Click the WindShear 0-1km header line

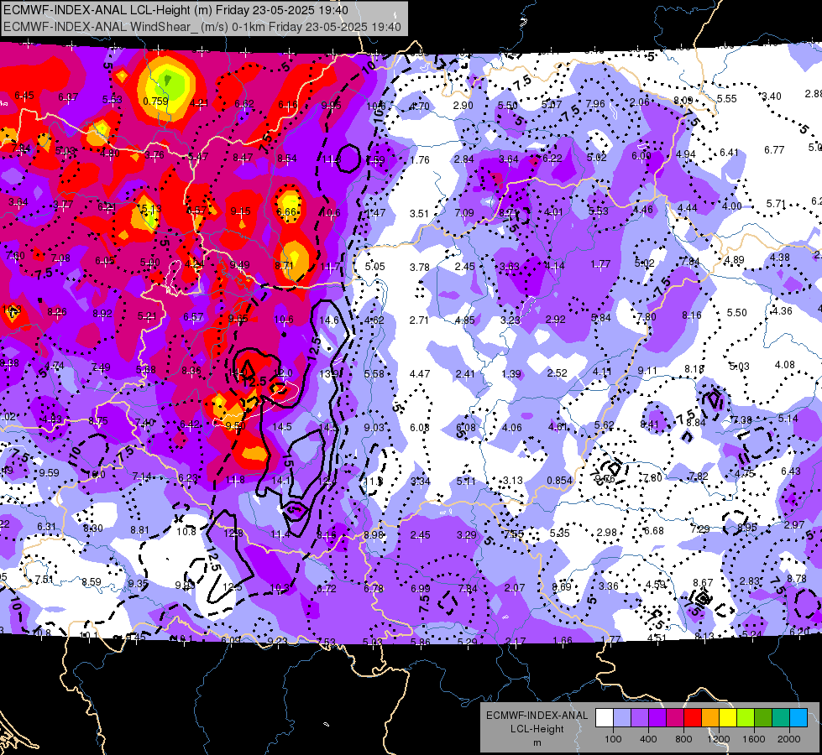pyautogui.click(x=202, y=27)
